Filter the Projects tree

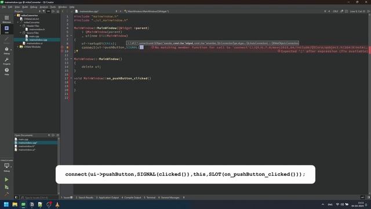click(44, 12)
